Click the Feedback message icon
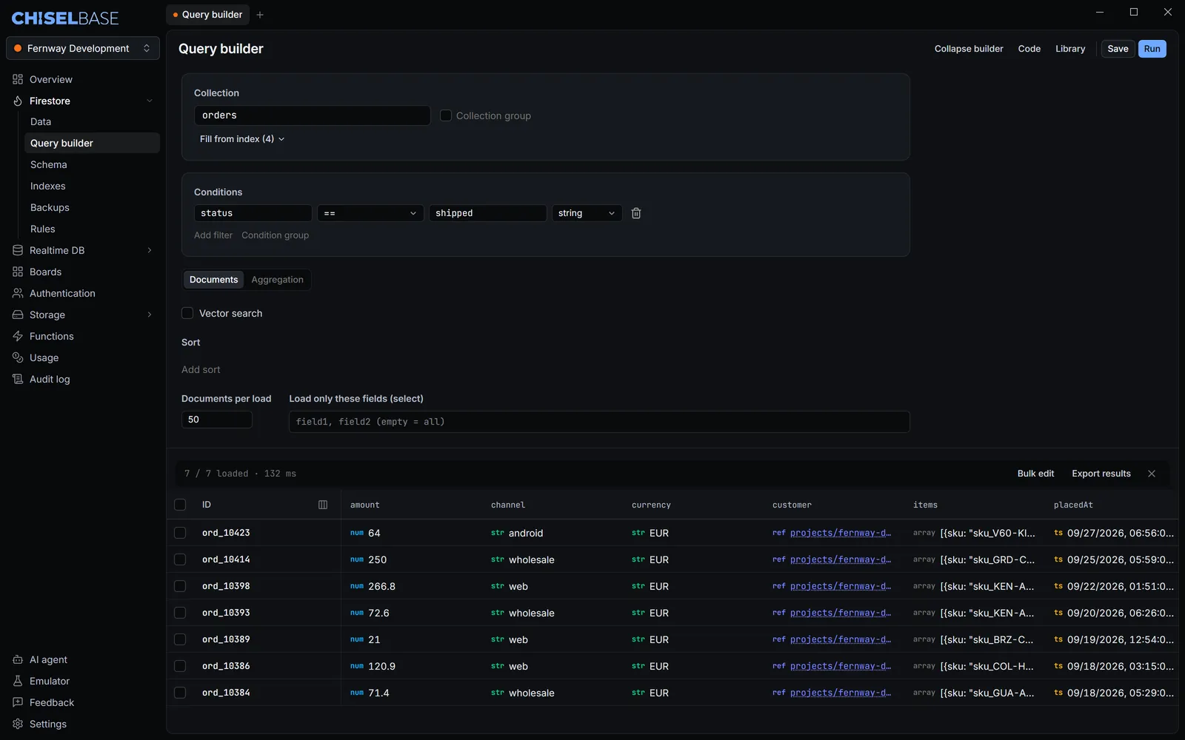 pyautogui.click(x=18, y=702)
